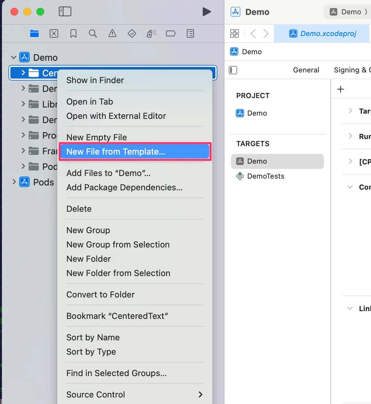The height and width of the screenshot is (404, 371).
Task: Open the Report navigator
Action: (190, 33)
